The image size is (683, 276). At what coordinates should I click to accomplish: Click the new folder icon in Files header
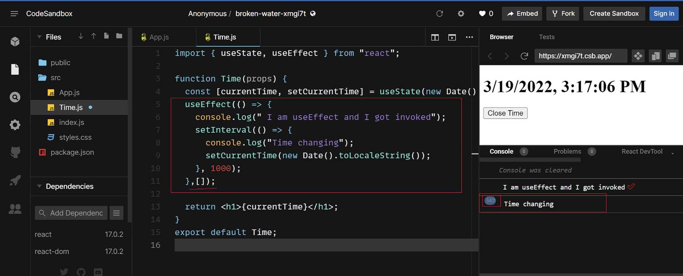pyautogui.click(x=119, y=36)
